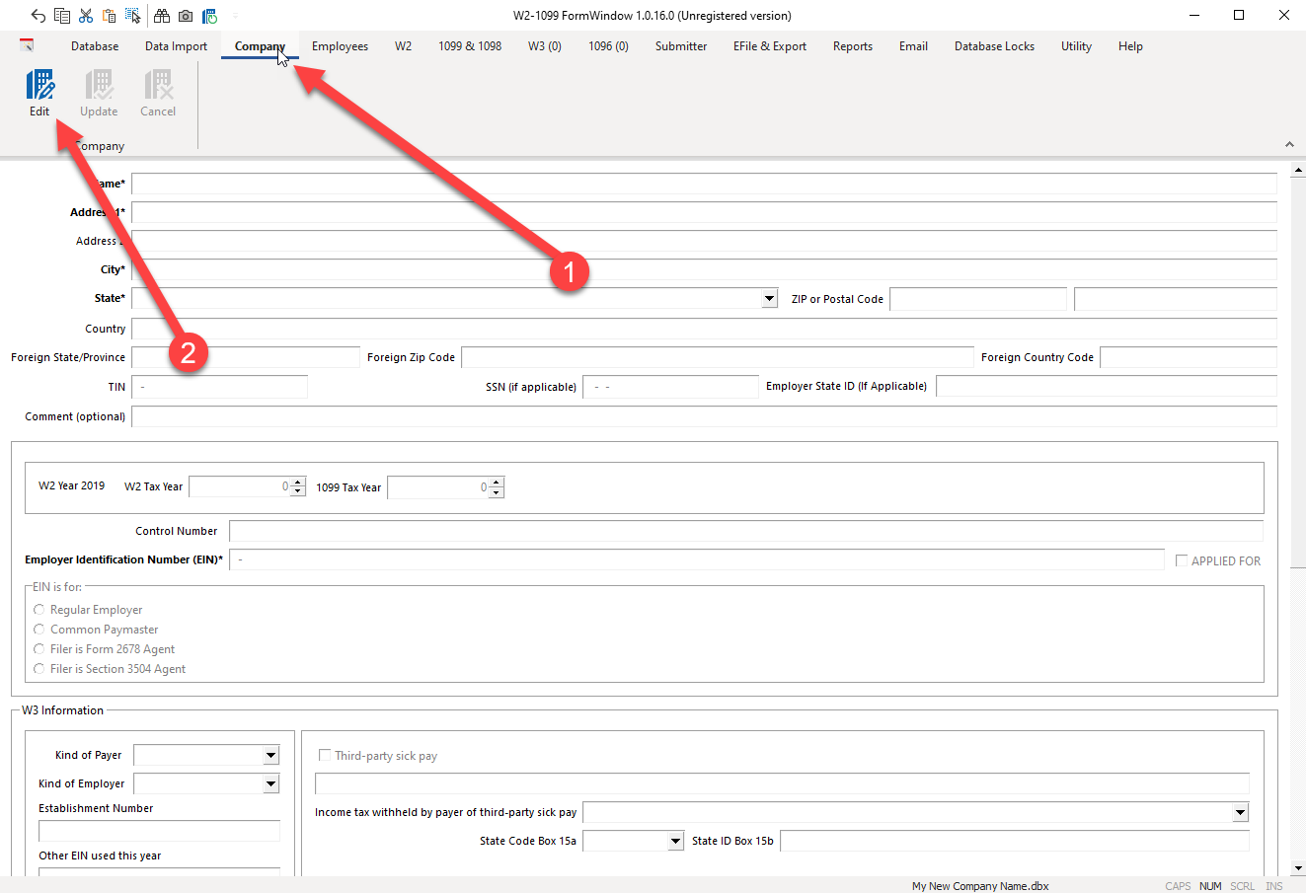Select the Regular Employer radio option
This screenshot has height=893, width=1306.
pyautogui.click(x=39, y=610)
